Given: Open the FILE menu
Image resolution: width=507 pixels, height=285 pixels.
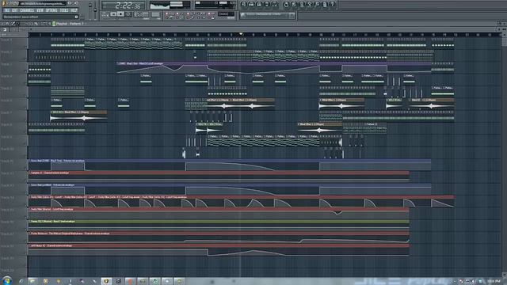Looking at the screenshot, I should pos(7,10).
